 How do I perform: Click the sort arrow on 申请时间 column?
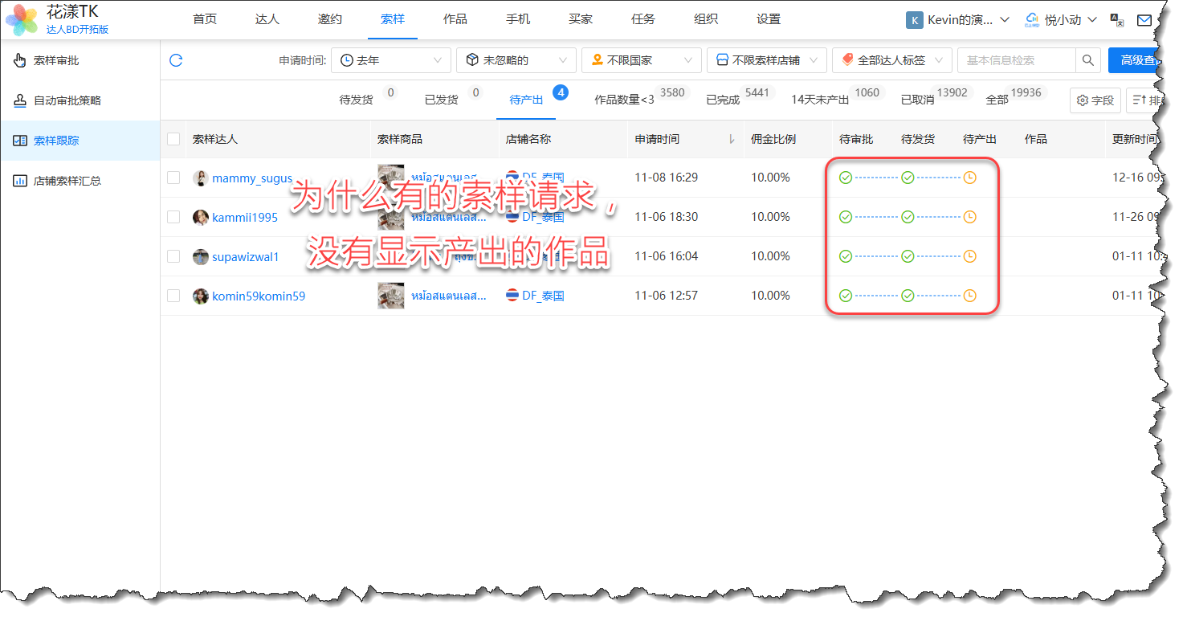731,139
